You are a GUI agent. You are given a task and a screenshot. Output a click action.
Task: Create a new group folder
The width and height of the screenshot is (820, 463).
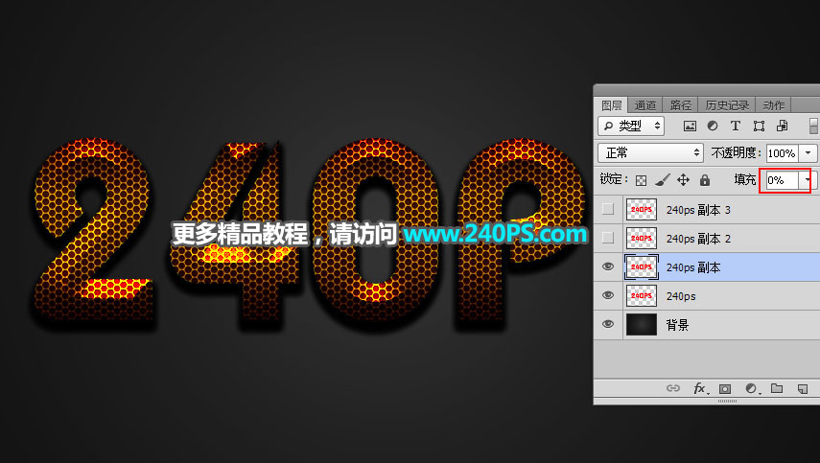pos(777,388)
